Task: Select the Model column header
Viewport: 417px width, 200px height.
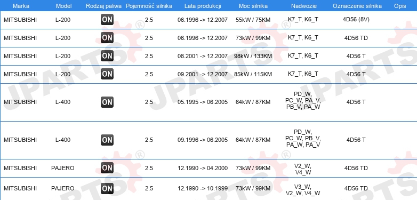Action: click(x=63, y=6)
